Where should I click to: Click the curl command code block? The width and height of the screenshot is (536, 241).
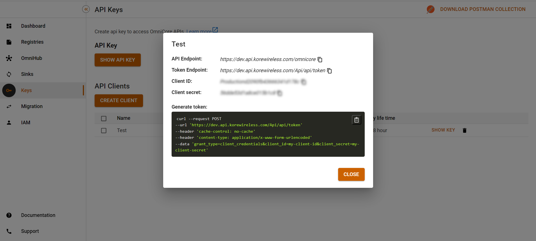coord(268,134)
